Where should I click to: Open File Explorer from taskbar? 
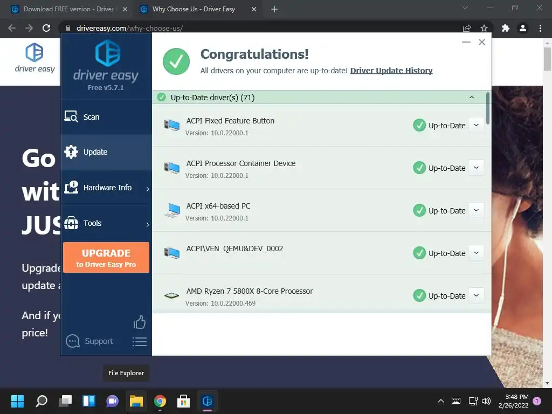(136, 401)
